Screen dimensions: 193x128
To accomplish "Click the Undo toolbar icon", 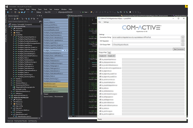I will tap(28, 12).
